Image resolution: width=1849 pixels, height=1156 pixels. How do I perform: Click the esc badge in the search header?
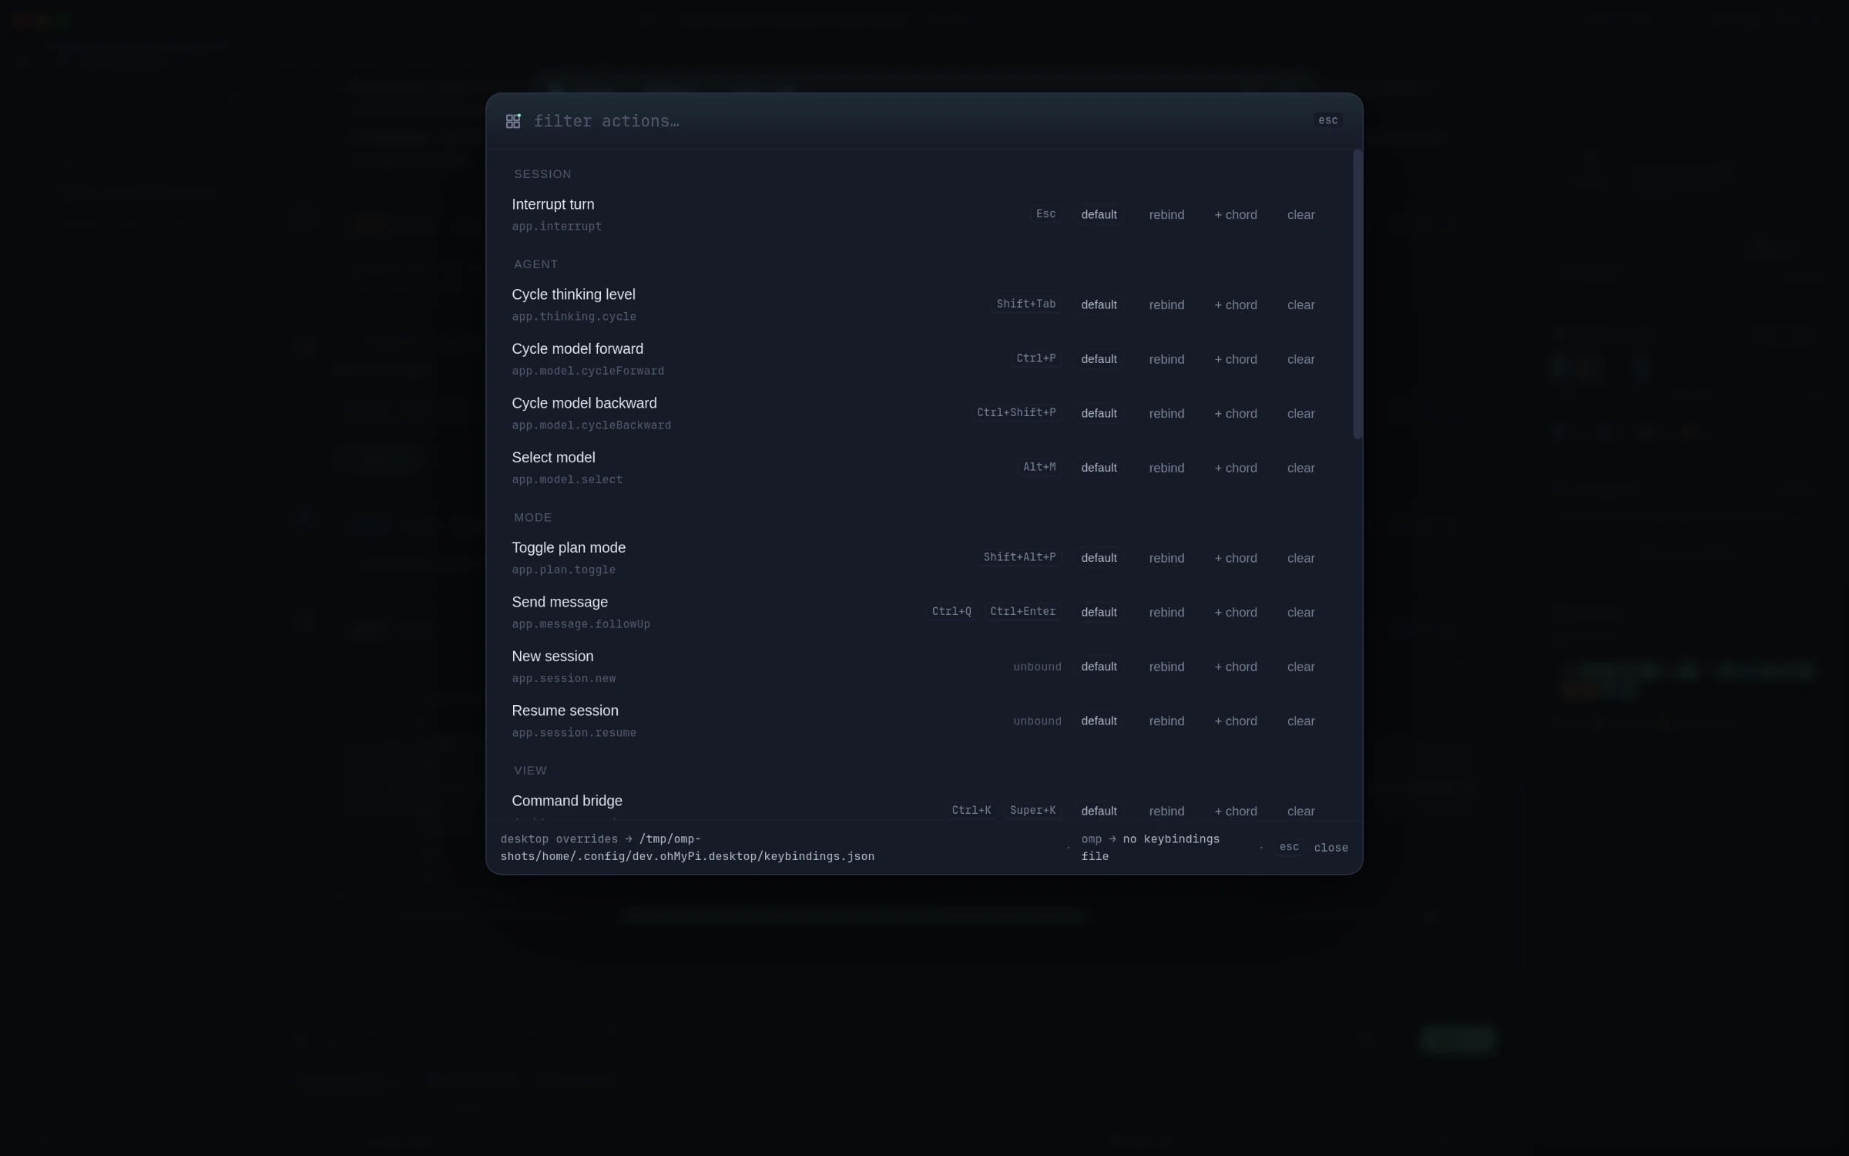(x=1327, y=120)
